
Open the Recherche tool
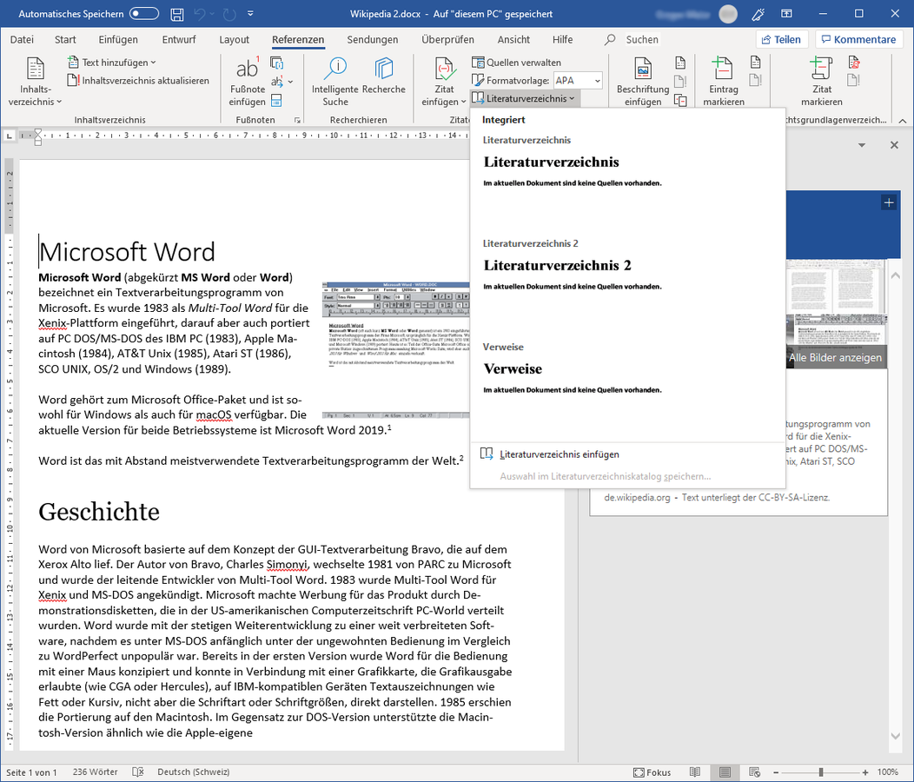pos(383,70)
